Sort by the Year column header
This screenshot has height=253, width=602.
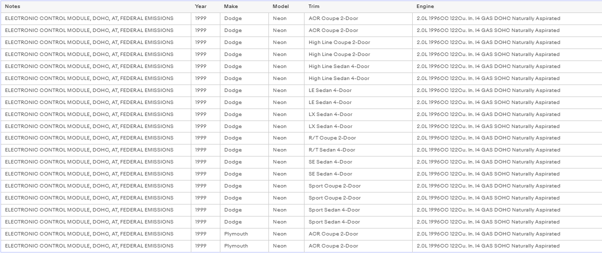(205, 6)
